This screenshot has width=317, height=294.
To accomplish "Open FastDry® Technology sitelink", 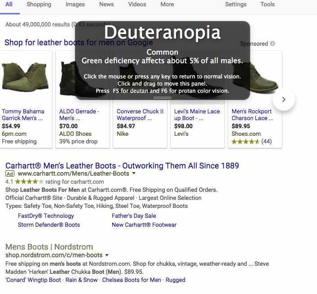I will 46,216.
